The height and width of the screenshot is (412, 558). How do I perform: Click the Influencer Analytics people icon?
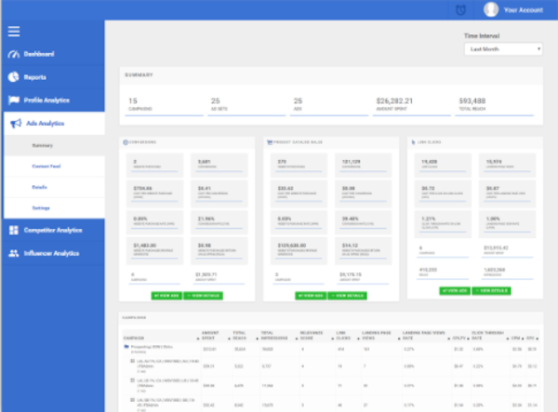coord(14,253)
